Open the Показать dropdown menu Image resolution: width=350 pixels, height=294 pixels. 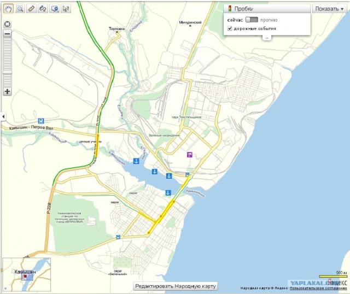[330, 9]
